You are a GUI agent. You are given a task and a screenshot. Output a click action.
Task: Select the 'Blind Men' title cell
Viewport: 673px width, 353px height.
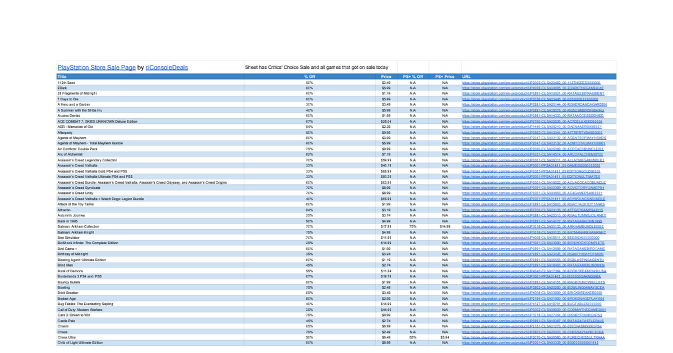[151, 265]
